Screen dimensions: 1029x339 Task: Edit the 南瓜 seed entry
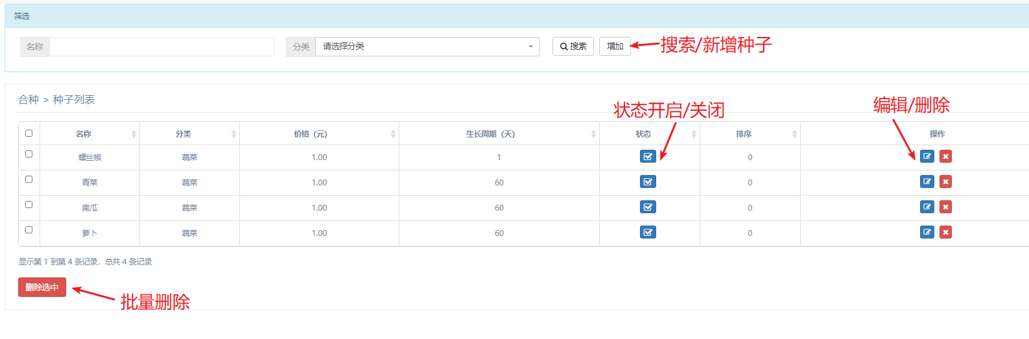click(x=927, y=207)
